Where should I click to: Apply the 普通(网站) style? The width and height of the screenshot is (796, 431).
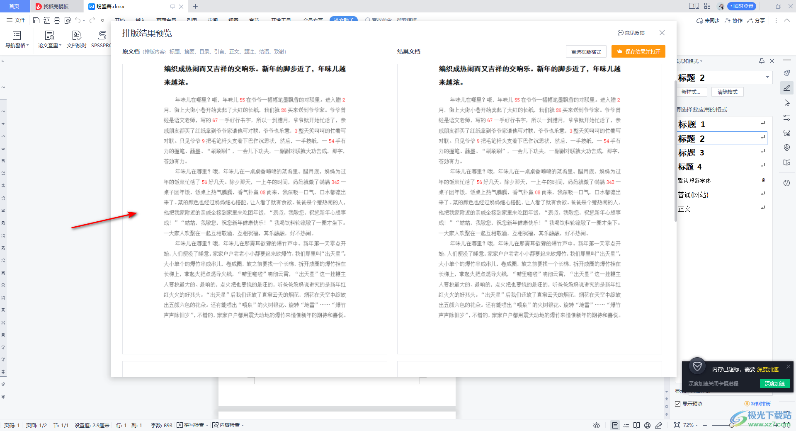point(722,195)
